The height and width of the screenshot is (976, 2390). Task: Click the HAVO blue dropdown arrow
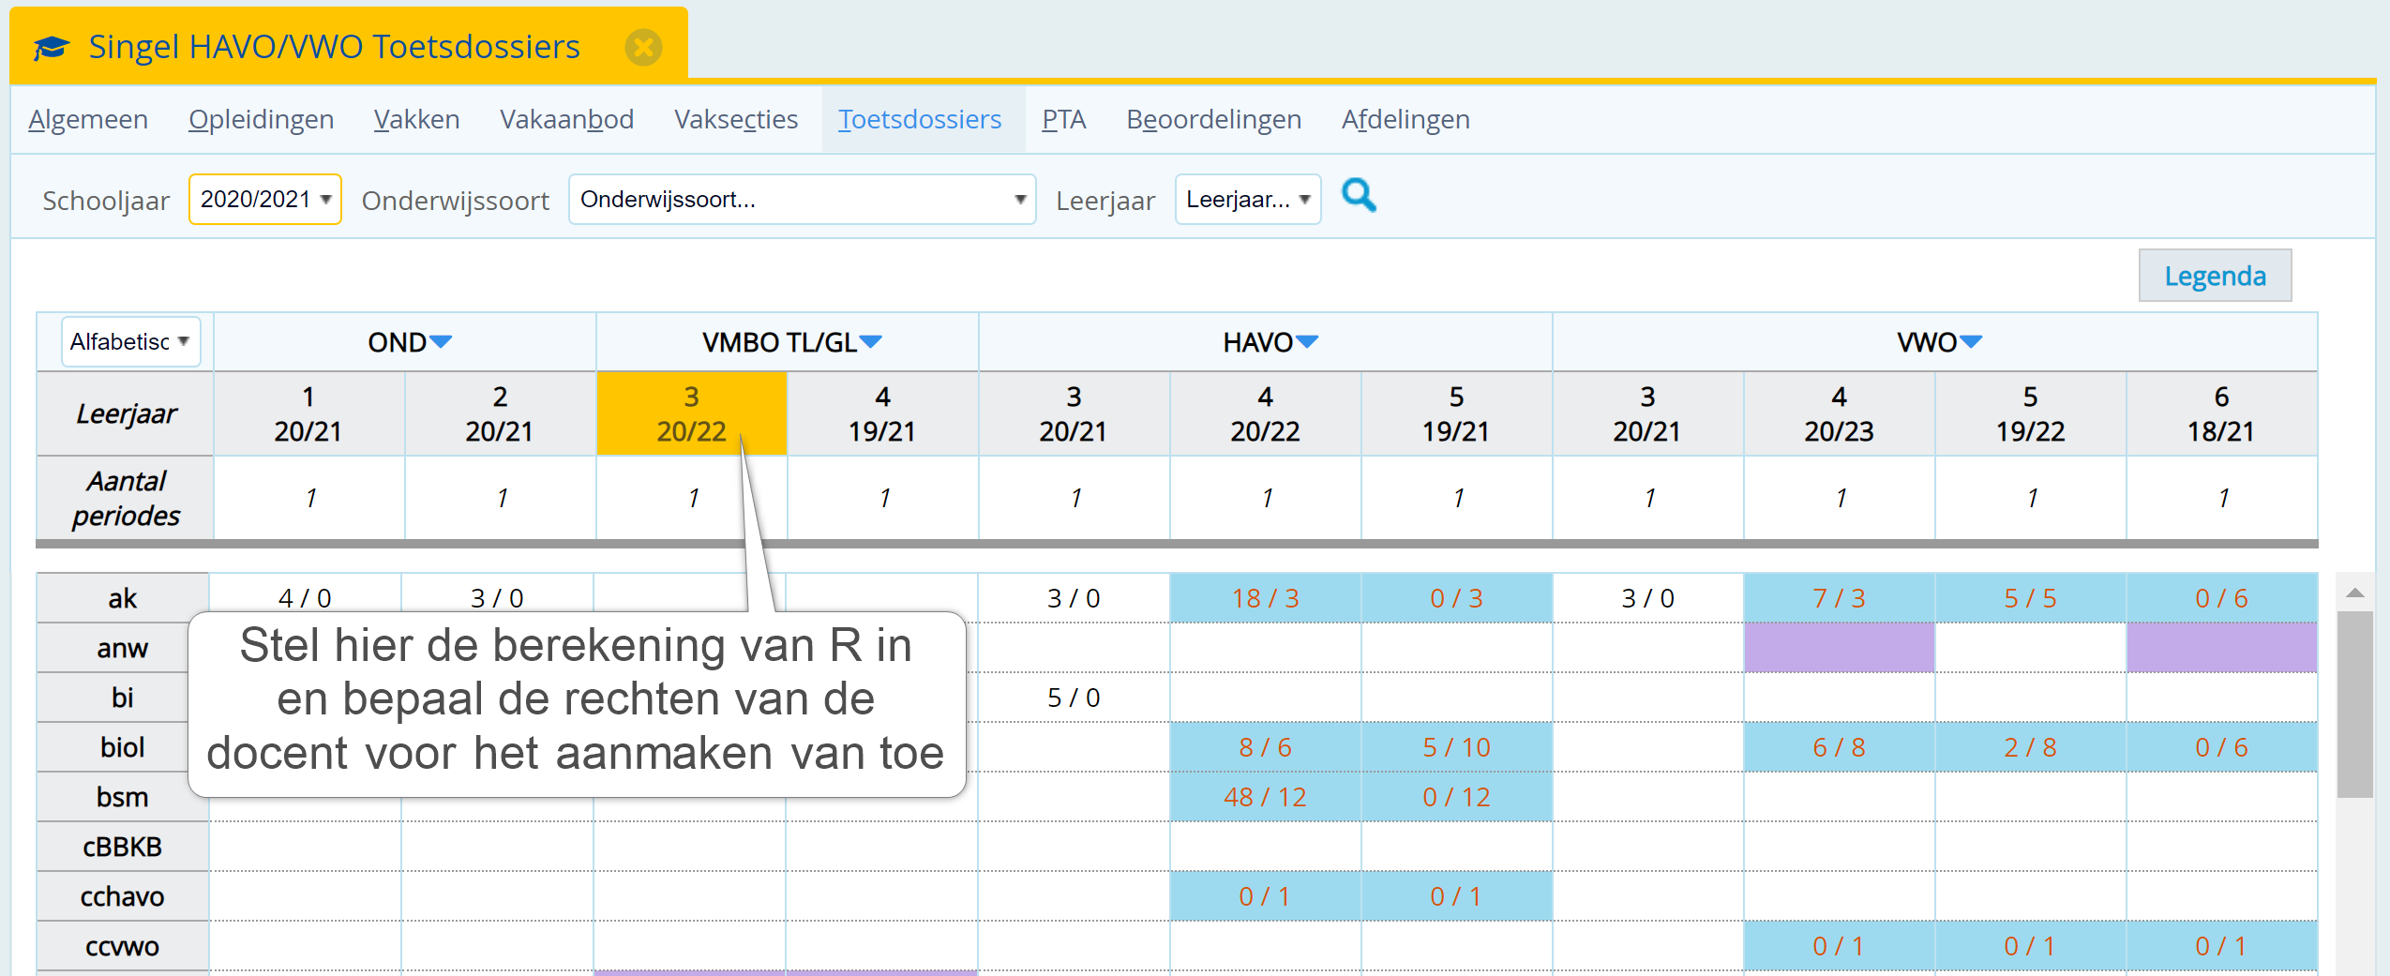(x=1307, y=341)
